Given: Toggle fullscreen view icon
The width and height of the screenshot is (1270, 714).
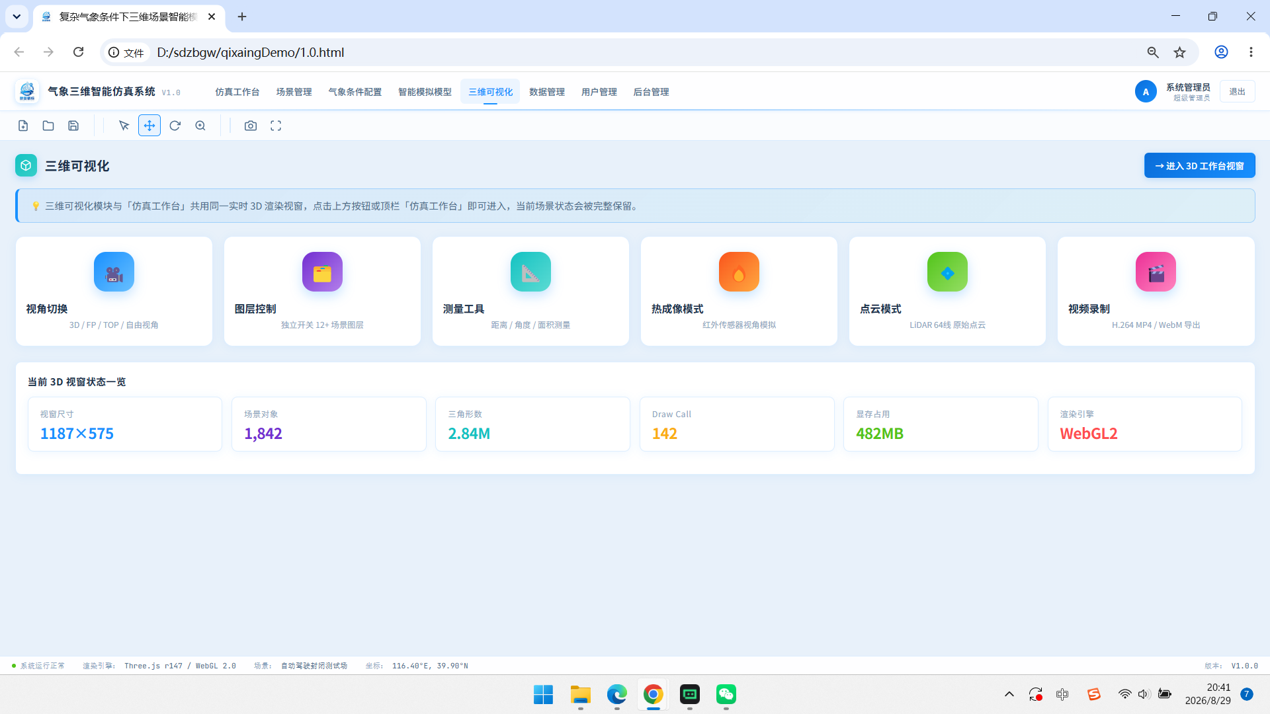Looking at the screenshot, I should point(276,126).
